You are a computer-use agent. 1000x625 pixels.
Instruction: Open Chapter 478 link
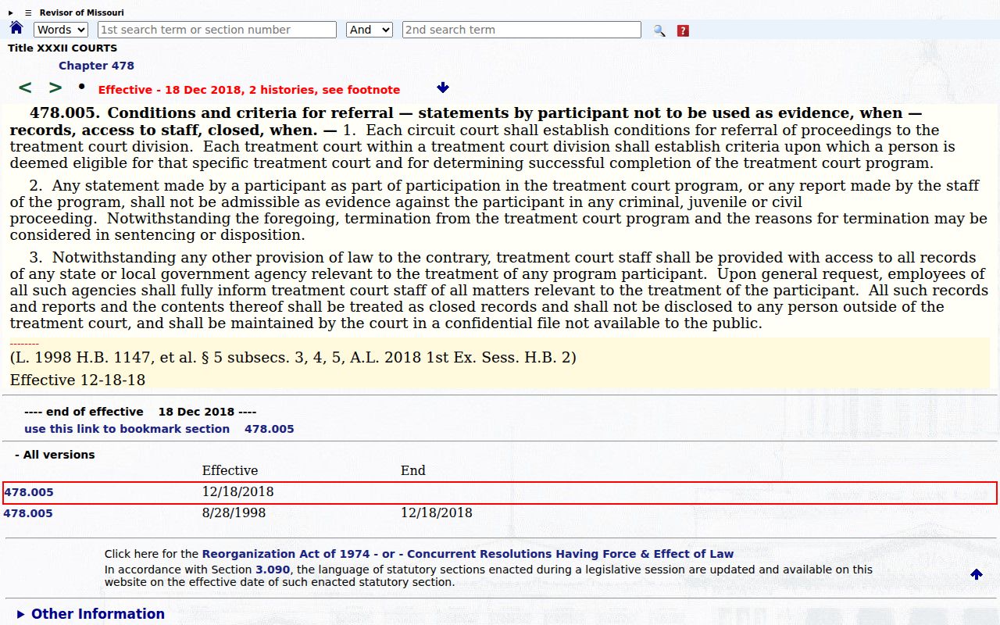coord(96,66)
